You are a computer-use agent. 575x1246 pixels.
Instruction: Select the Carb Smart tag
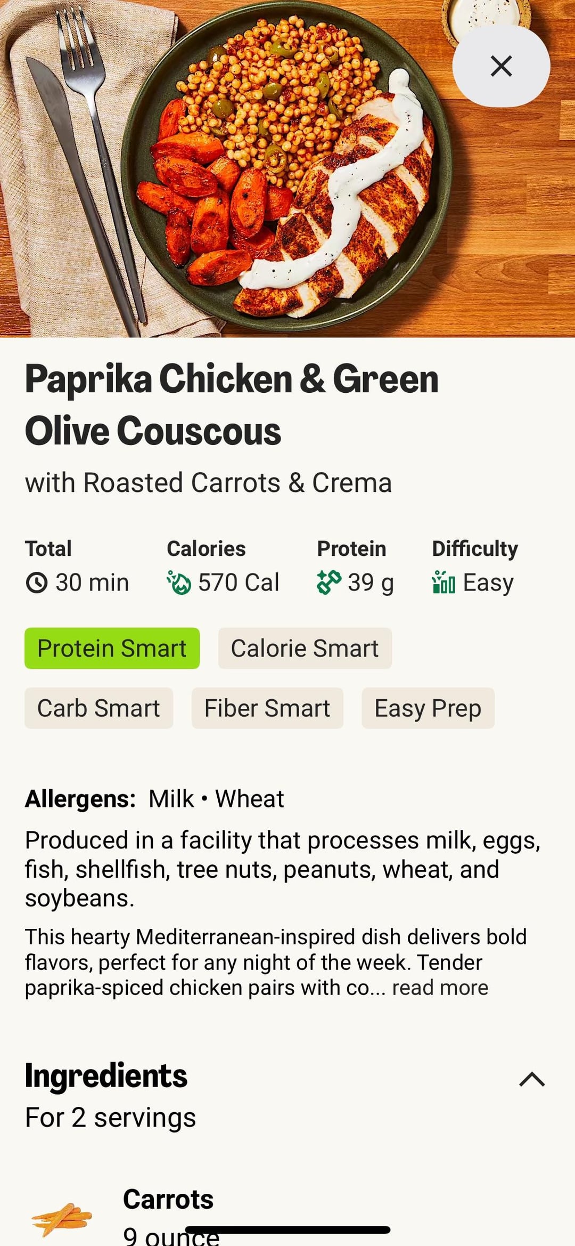(98, 708)
